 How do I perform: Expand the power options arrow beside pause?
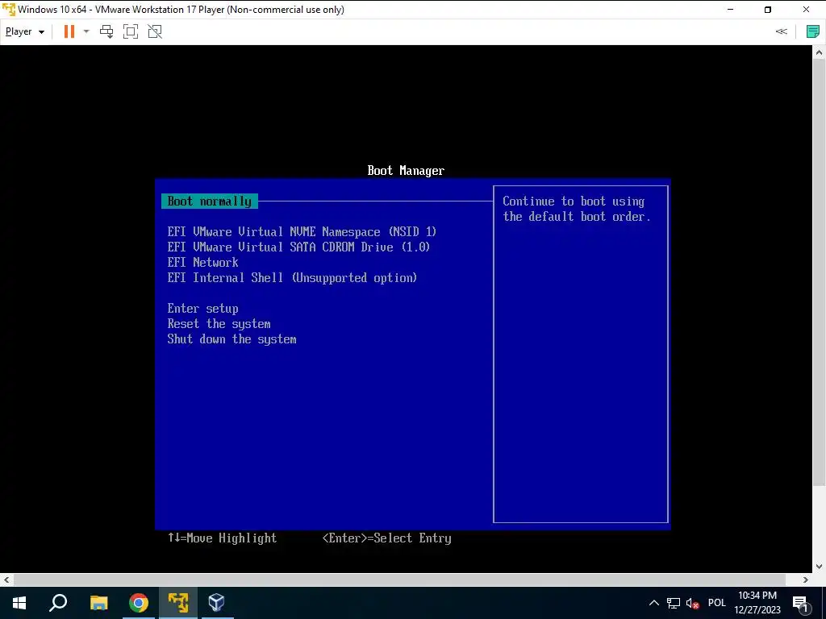(86, 31)
